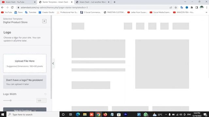Share this page icon in address bar
This screenshot has width=209, height=117.
[171, 7]
